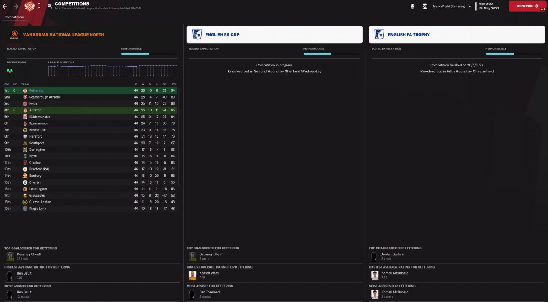The image size is (548, 302).
Task: Click Spennymoor's club badge
Action: pyautogui.click(x=25, y=123)
